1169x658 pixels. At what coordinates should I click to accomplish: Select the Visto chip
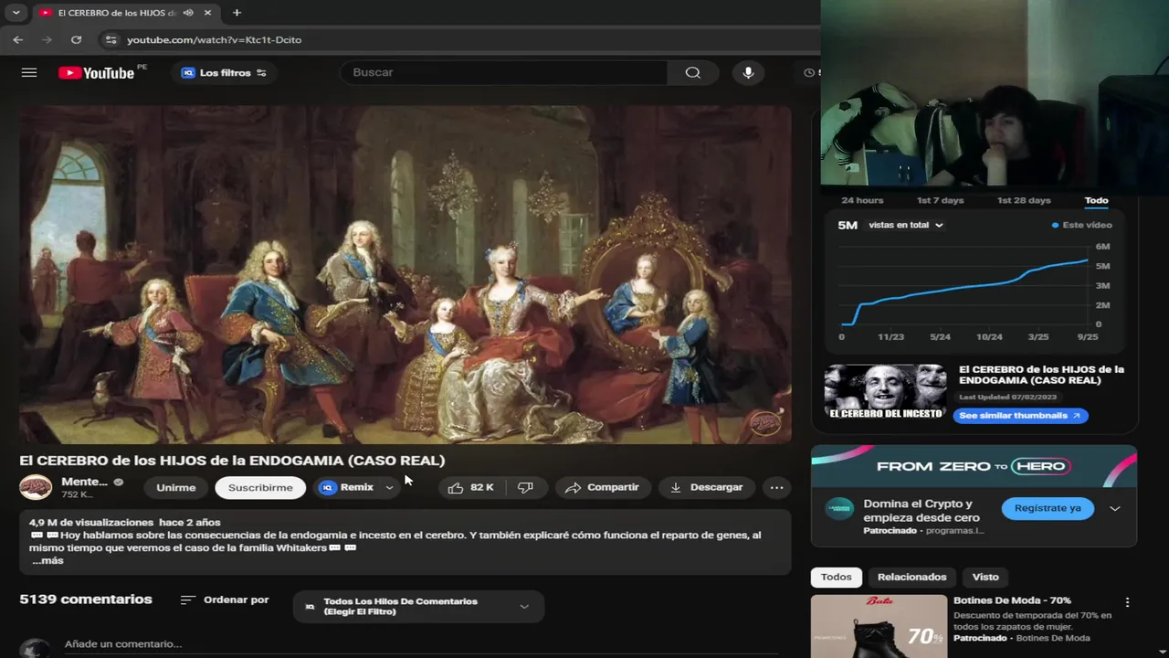coord(985,577)
